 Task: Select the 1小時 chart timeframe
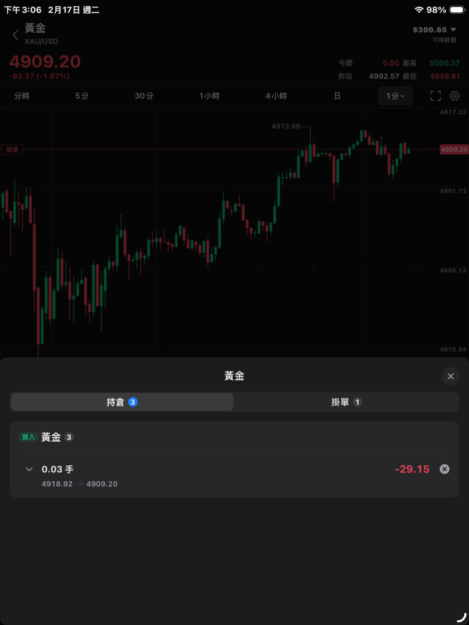coord(209,96)
